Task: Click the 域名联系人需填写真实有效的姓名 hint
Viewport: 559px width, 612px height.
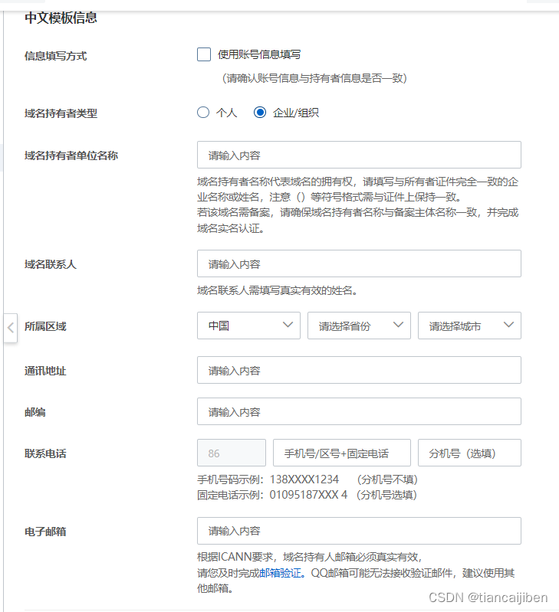Action: tap(278, 290)
